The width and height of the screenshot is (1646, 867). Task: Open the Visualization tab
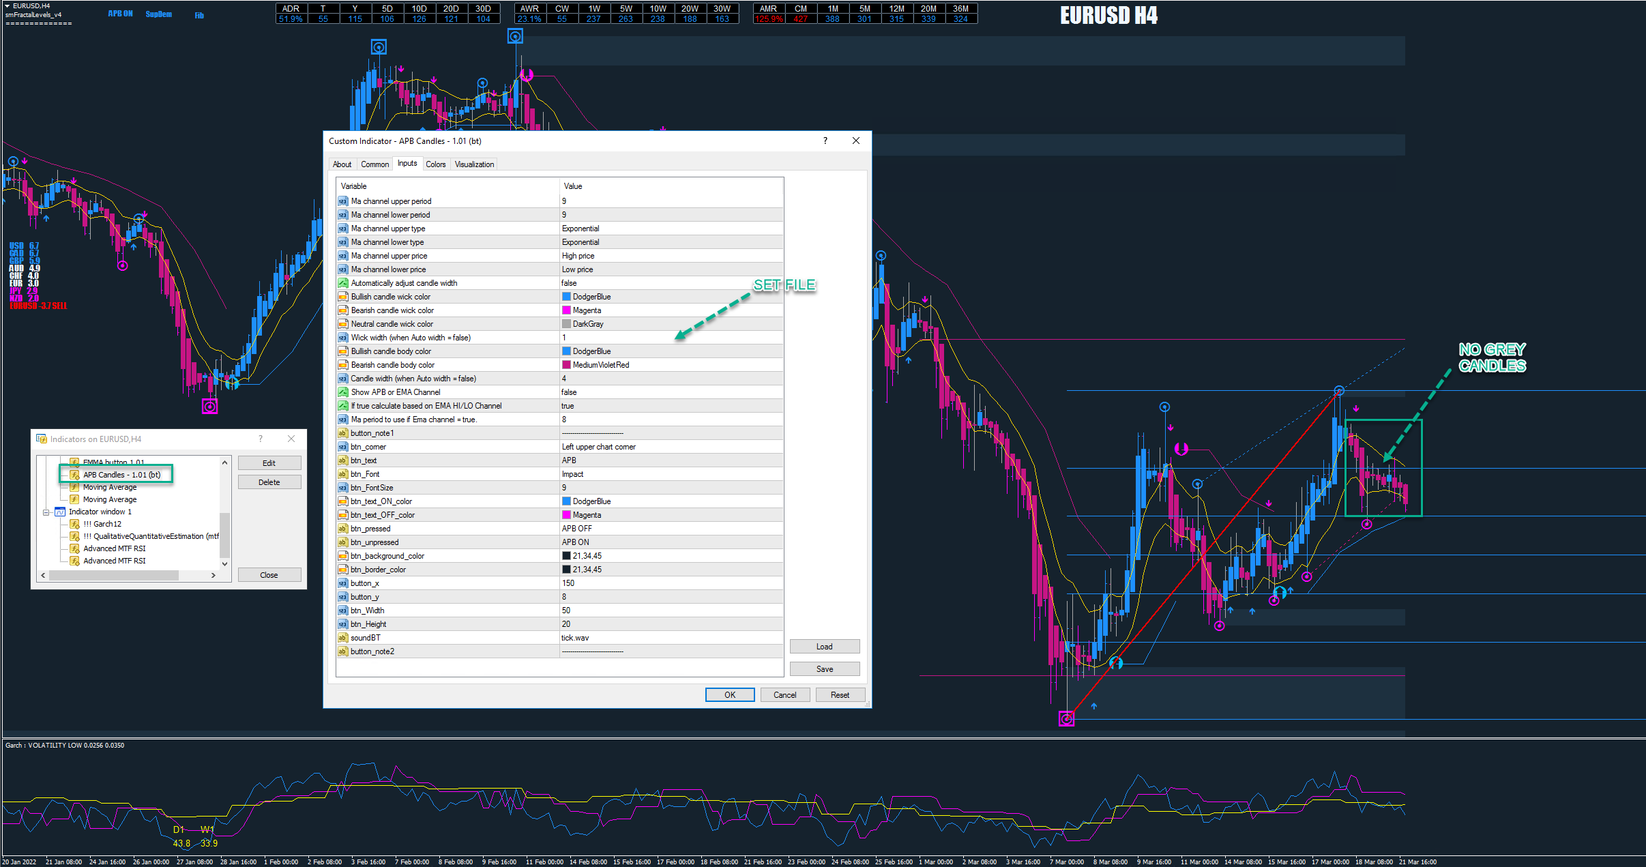tap(474, 164)
